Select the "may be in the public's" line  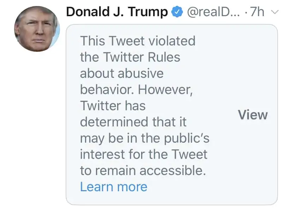(145, 138)
